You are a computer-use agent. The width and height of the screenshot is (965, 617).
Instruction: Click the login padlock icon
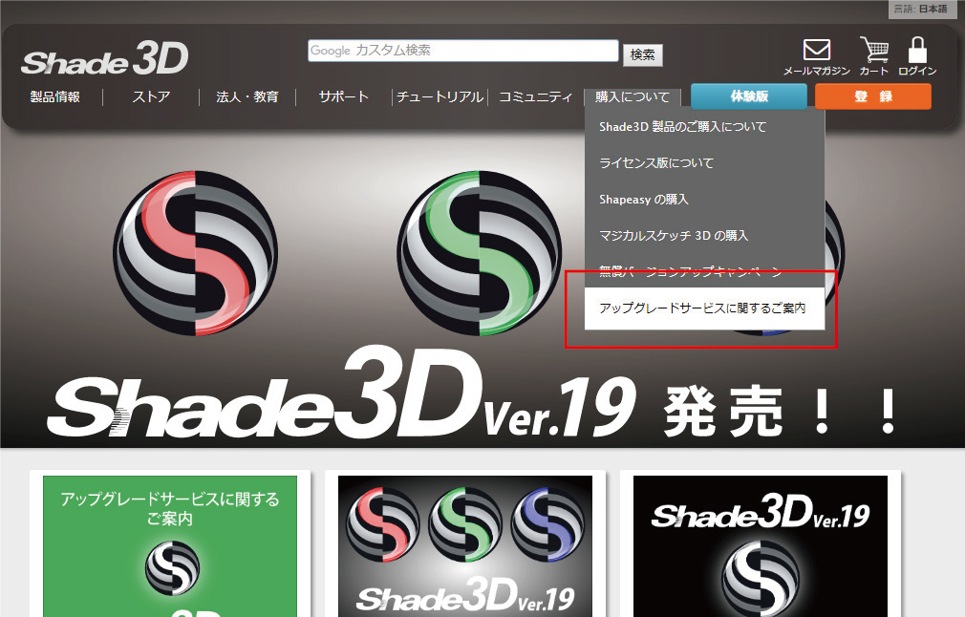tap(917, 50)
